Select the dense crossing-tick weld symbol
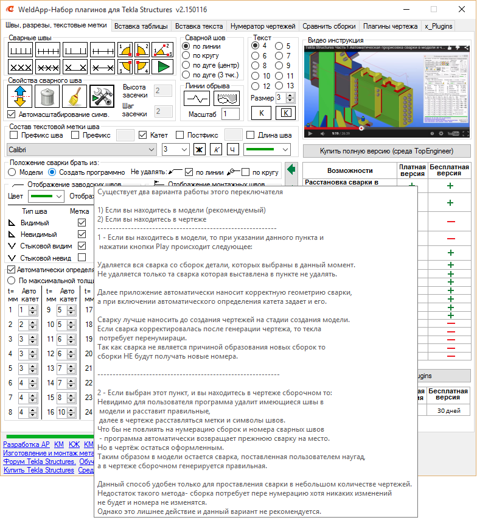 coord(48,50)
